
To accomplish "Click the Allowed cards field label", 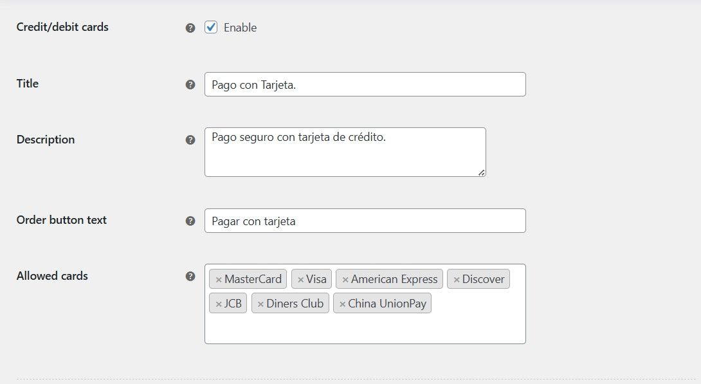I will 52,276.
